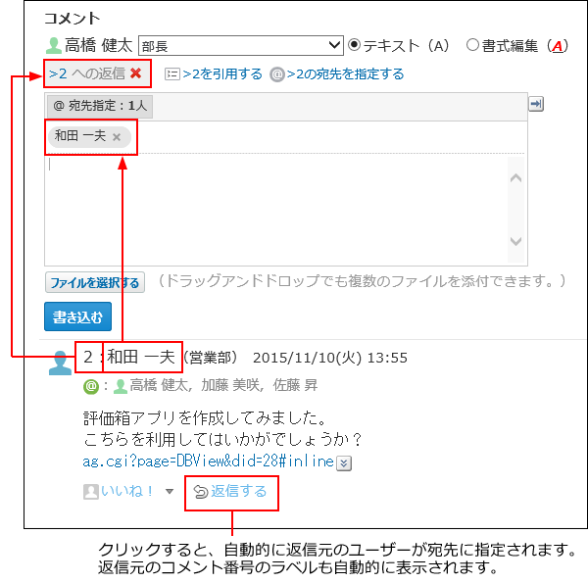Click the @ 宛先指定：1人 tab
Viewport: 588px width, 583px height.
pos(100,106)
